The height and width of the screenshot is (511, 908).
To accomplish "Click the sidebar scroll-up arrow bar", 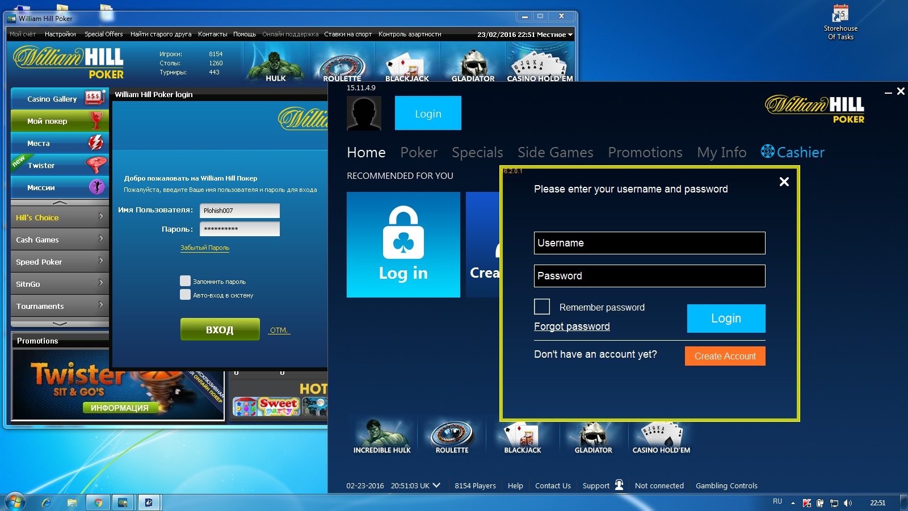I will point(60,202).
